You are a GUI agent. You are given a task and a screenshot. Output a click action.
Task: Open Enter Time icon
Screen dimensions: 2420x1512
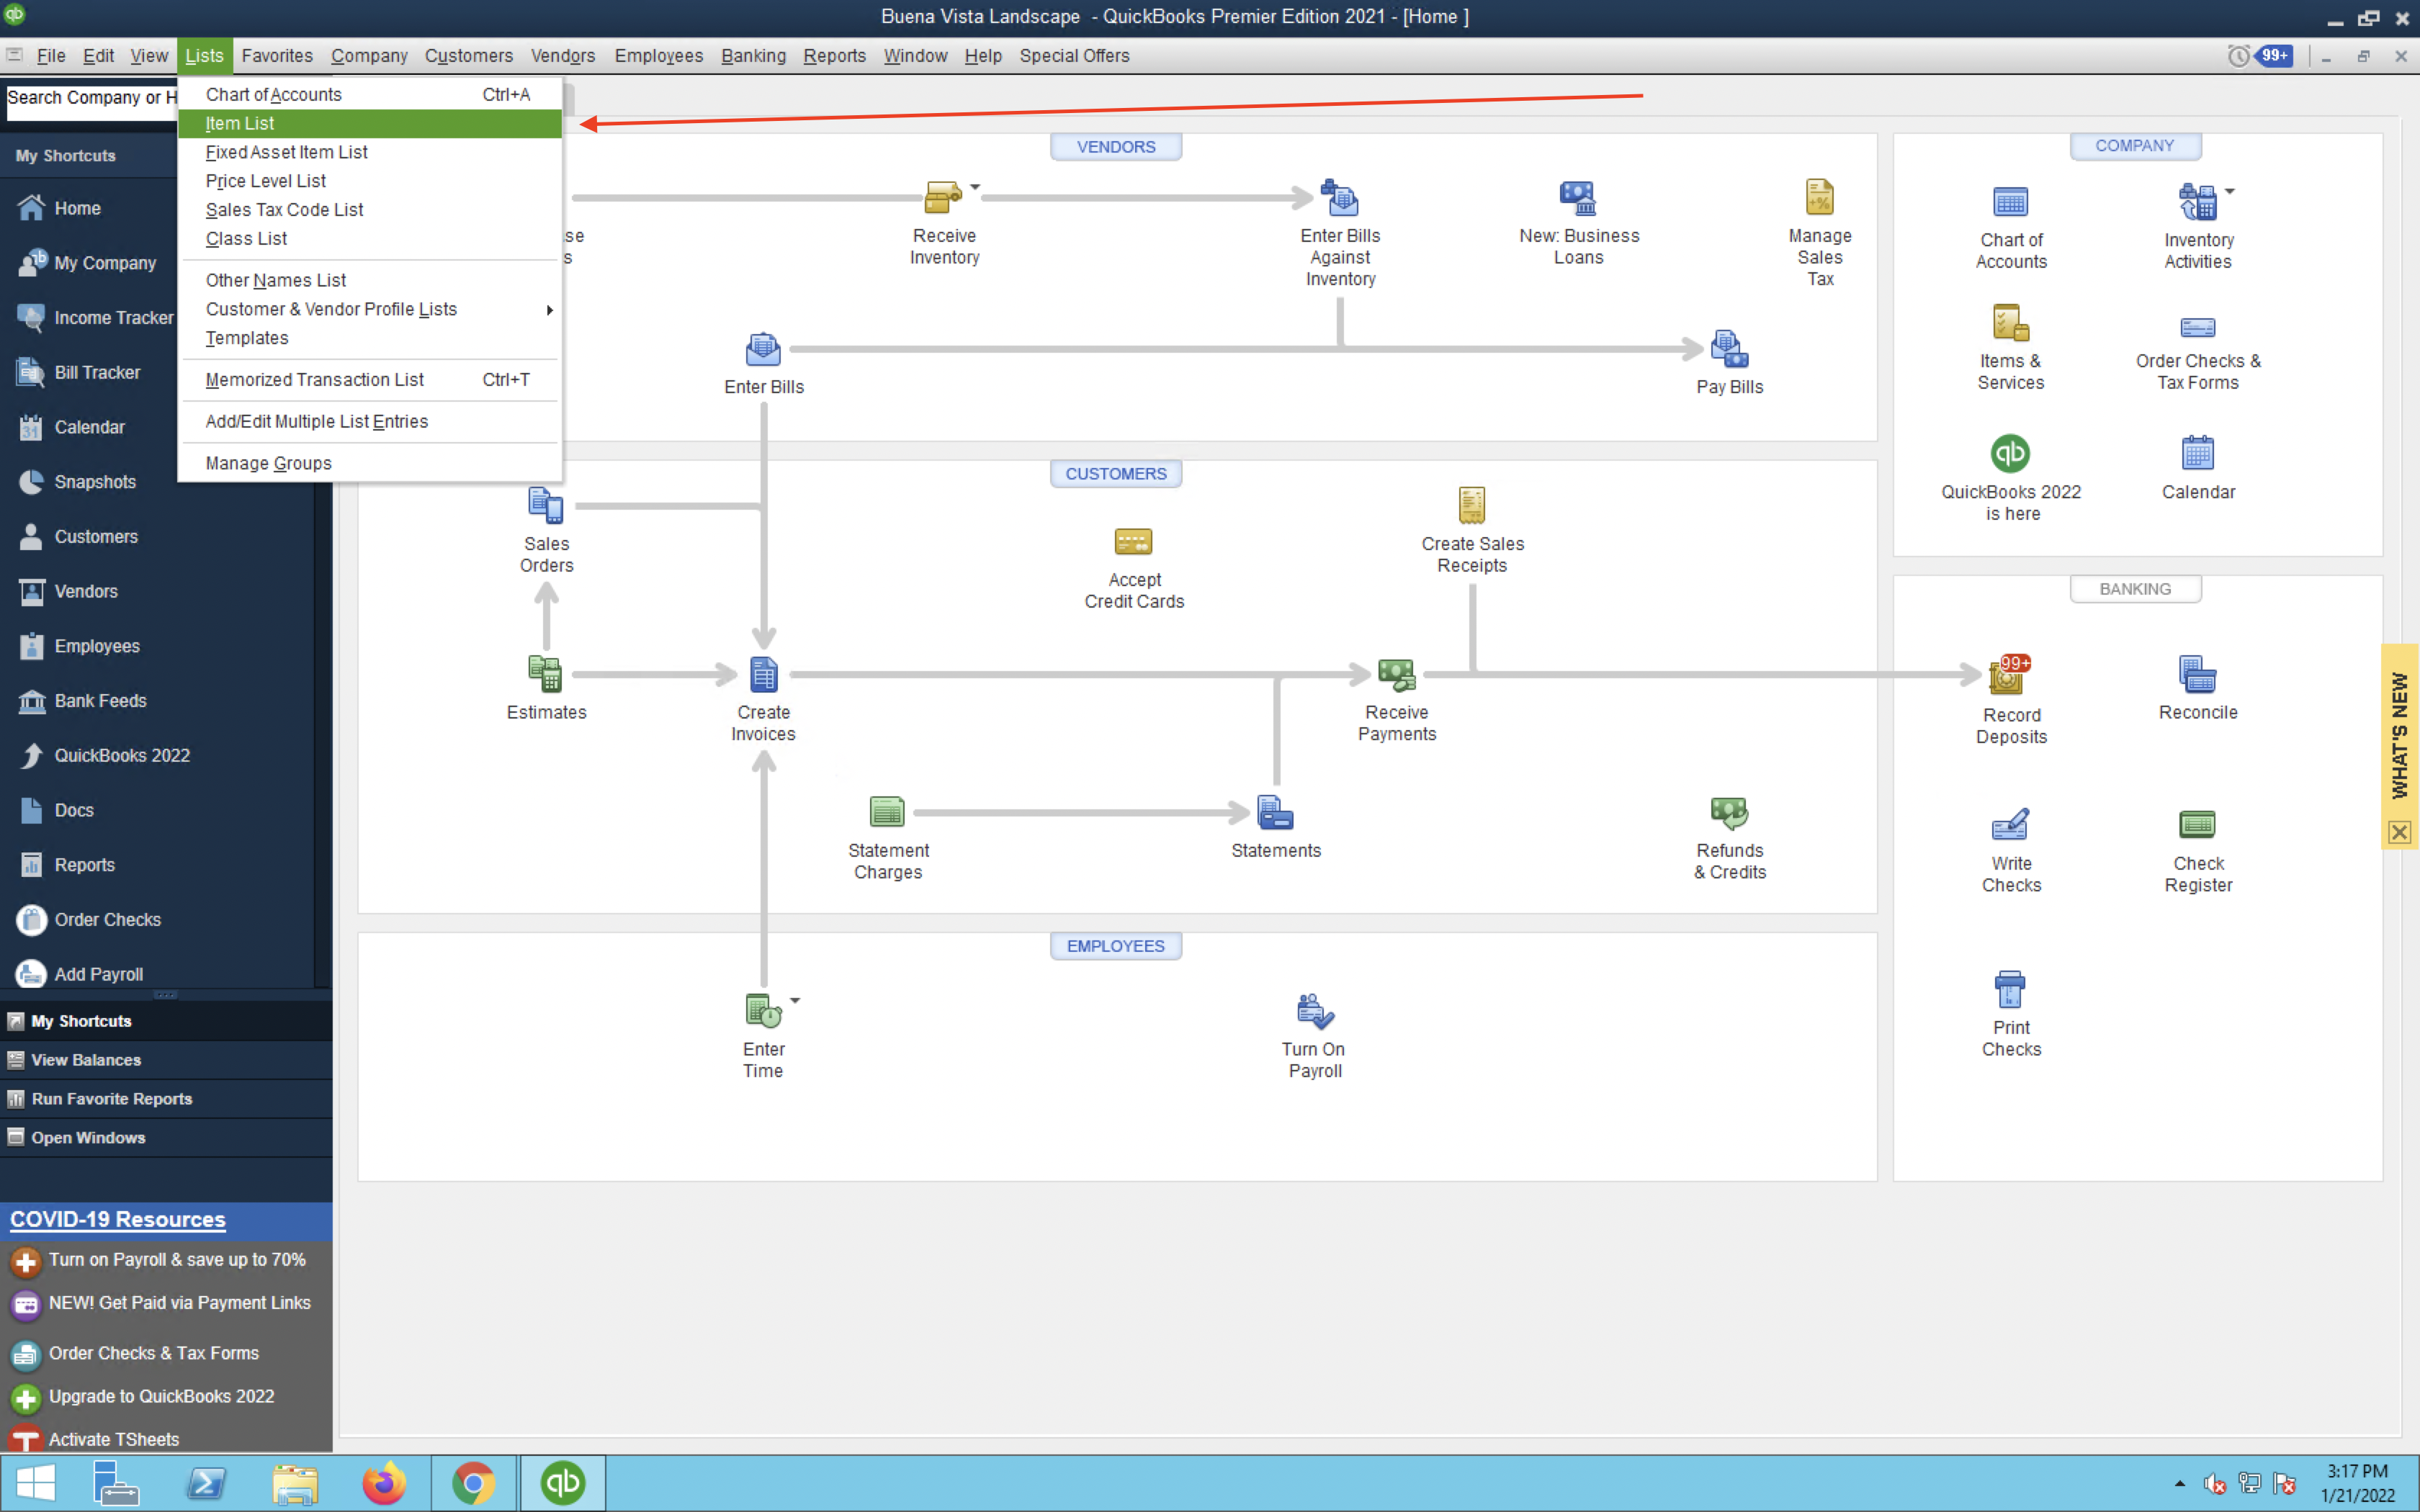[x=763, y=1012]
